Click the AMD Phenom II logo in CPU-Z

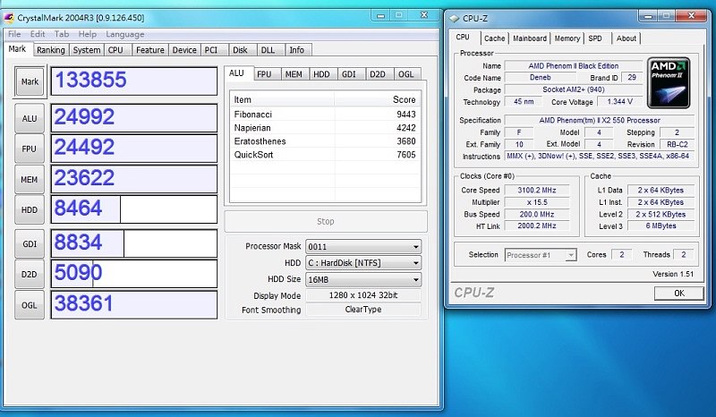pos(669,82)
